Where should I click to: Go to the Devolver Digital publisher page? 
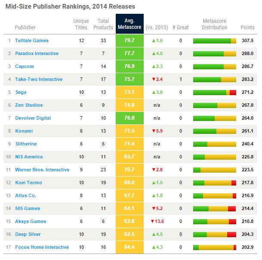pyautogui.click(x=33, y=118)
